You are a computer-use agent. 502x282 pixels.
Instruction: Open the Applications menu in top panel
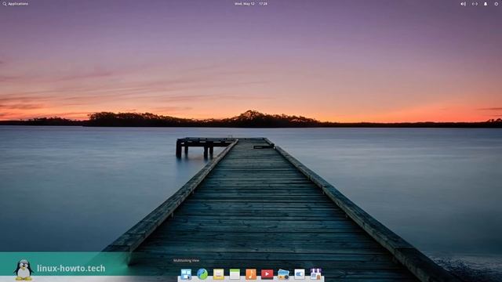[x=16, y=4]
